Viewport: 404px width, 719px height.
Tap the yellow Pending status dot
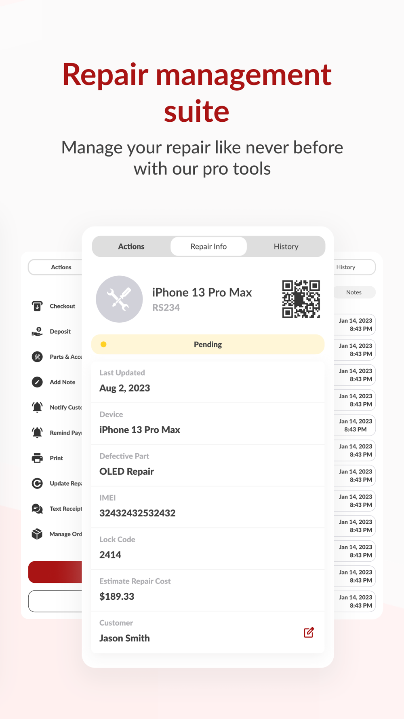(x=103, y=344)
